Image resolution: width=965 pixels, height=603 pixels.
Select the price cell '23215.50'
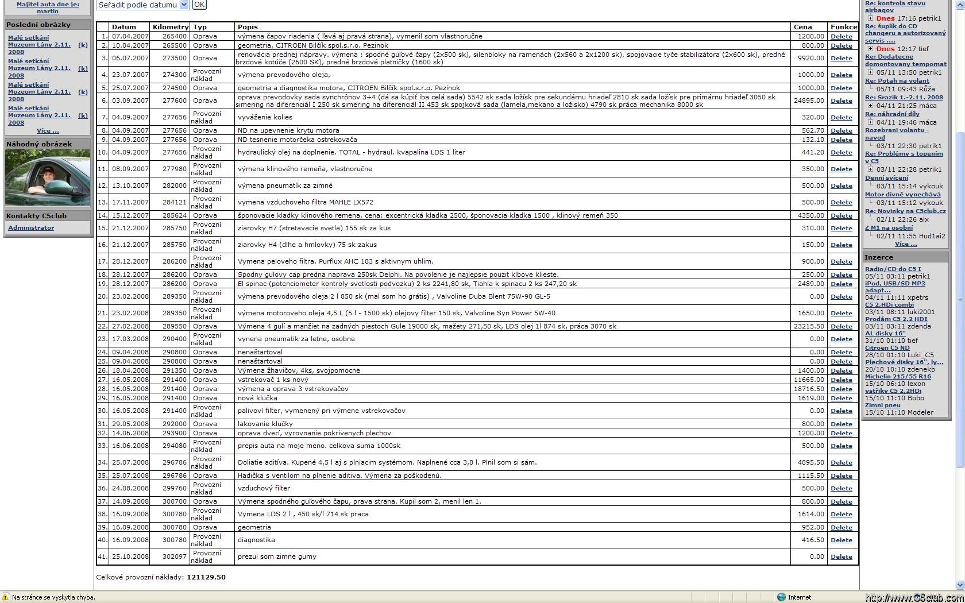pos(809,326)
